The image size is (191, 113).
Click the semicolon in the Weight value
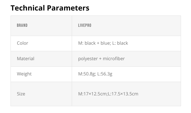coord(96,74)
